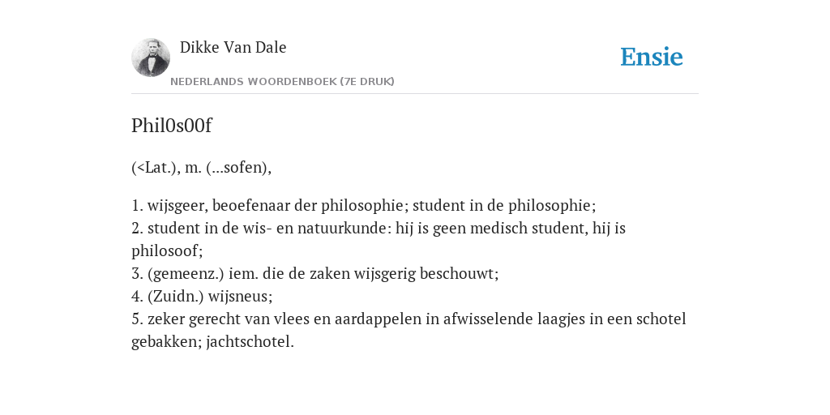Click definition 5 about vlees en aardappelen

409,331
